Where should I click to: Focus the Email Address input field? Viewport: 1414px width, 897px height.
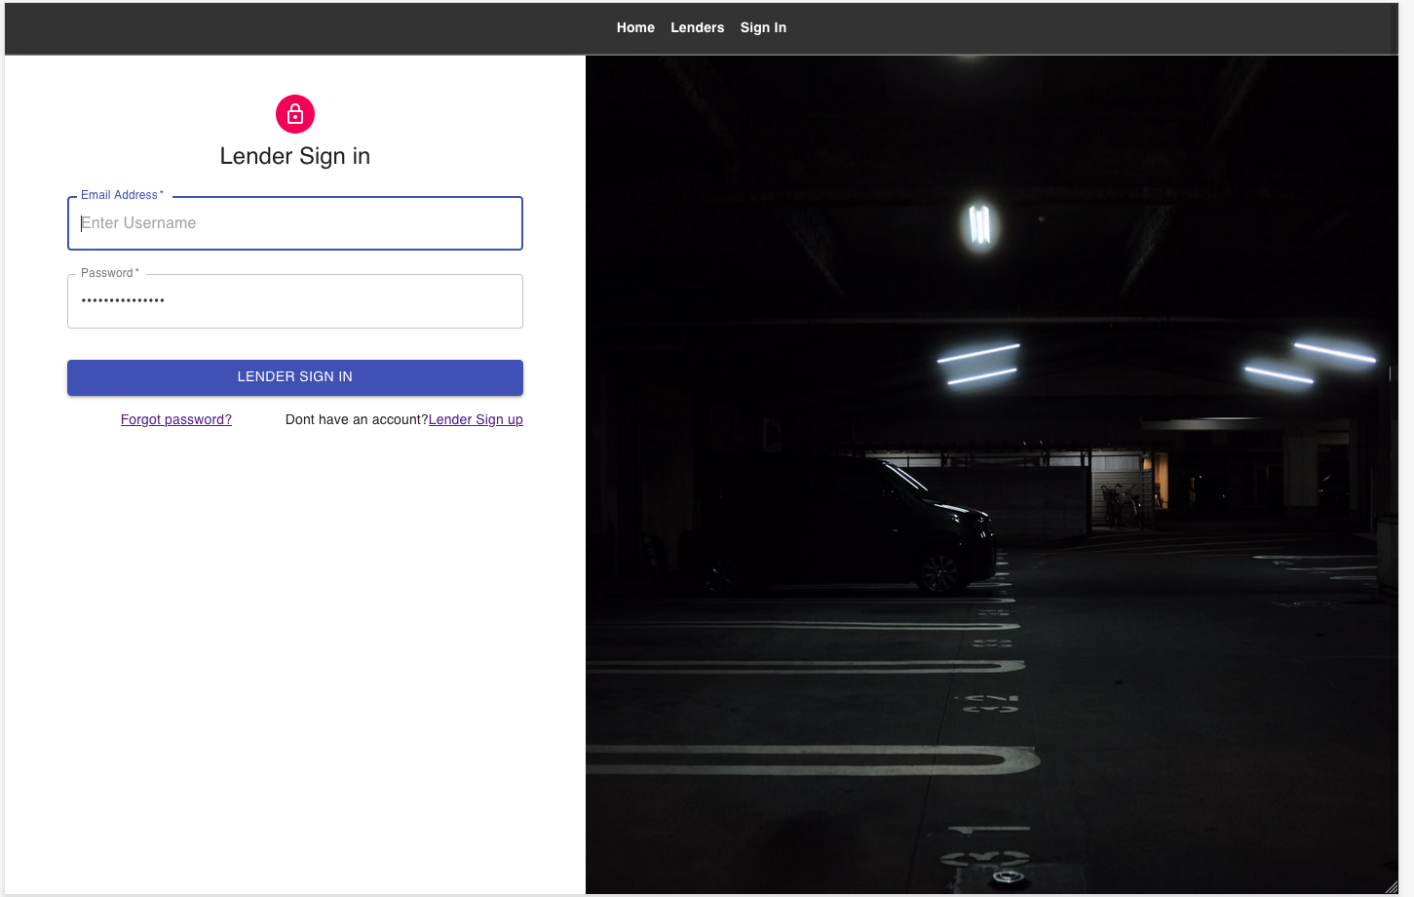(295, 223)
